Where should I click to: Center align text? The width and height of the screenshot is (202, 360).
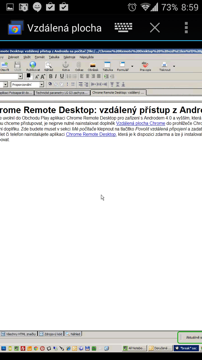(x=88, y=76)
